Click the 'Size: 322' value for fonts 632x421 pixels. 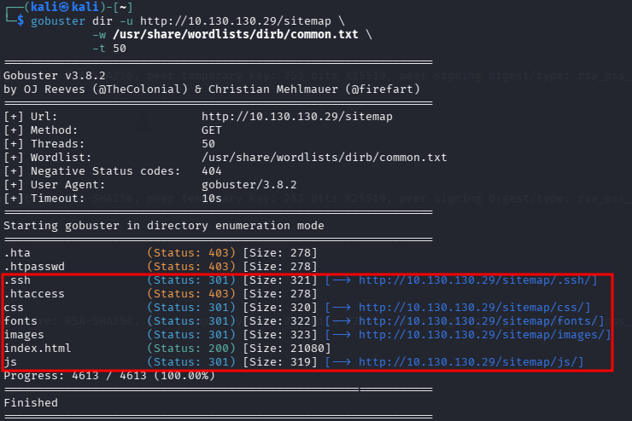(x=280, y=321)
